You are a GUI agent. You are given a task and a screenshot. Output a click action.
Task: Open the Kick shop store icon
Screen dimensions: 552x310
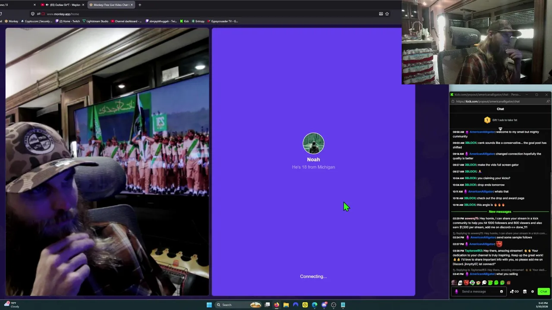click(x=525, y=291)
